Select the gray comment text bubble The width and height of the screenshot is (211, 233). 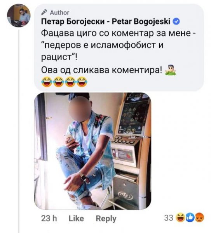point(119,47)
